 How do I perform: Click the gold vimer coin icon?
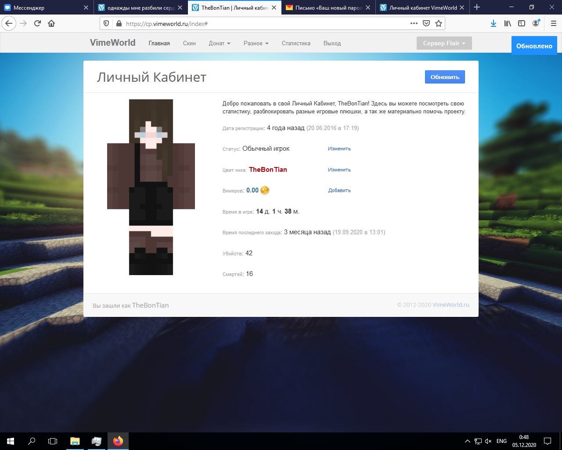point(265,190)
